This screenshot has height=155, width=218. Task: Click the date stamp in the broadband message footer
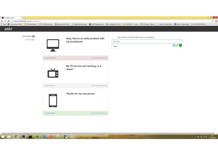pyautogui.click(x=99, y=58)
